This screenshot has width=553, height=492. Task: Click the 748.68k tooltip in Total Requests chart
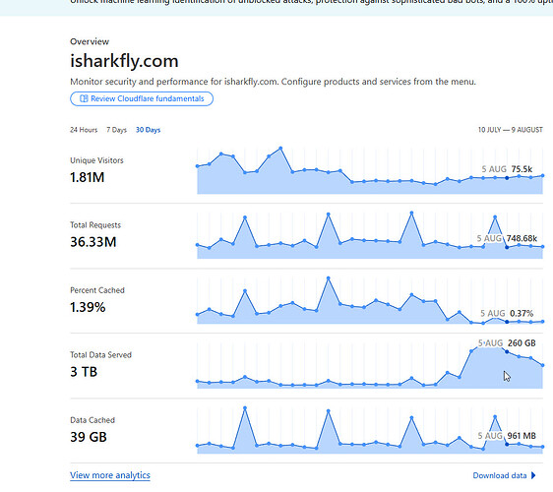coord(507,238)
